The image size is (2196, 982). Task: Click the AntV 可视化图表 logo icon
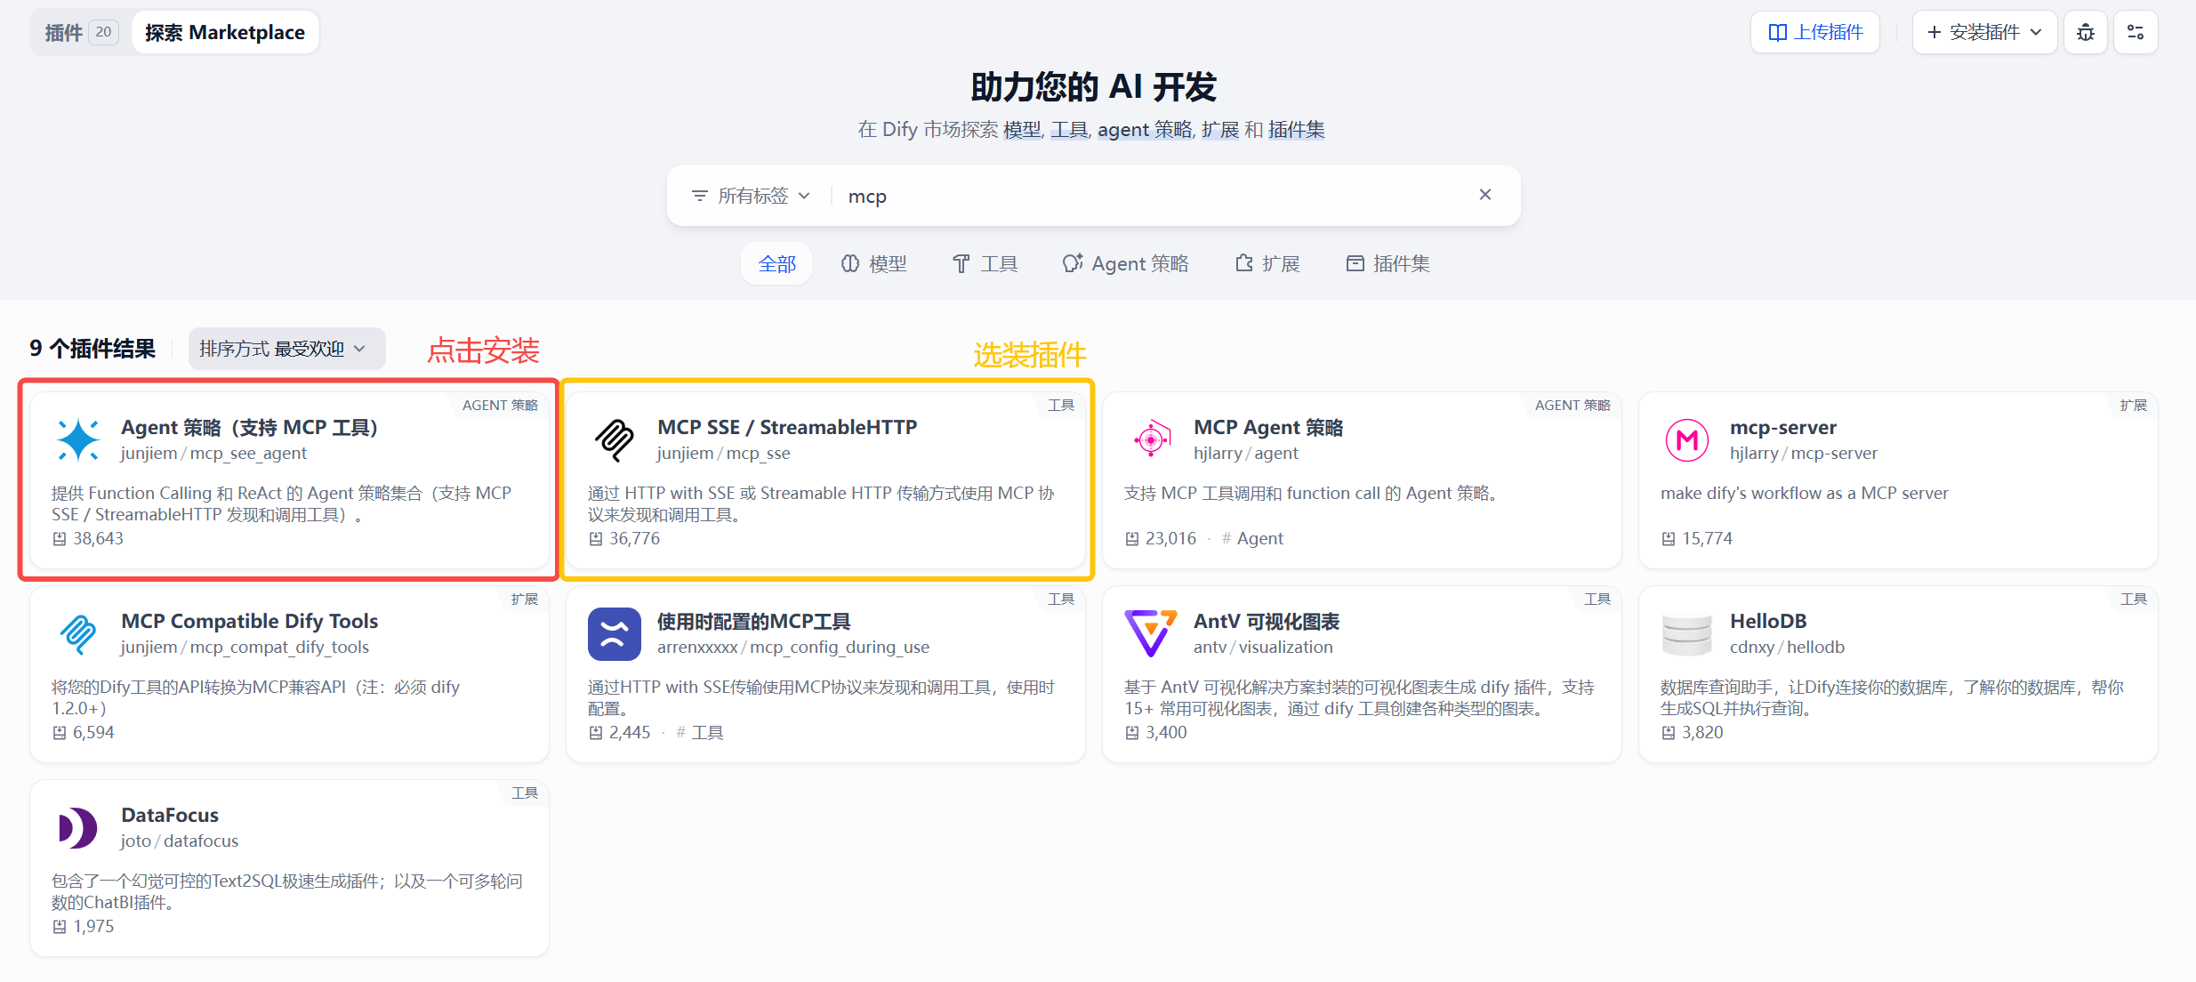(1149, 633)
